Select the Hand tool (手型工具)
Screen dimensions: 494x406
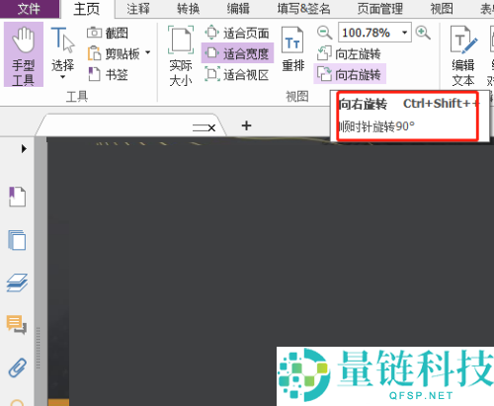24,54
